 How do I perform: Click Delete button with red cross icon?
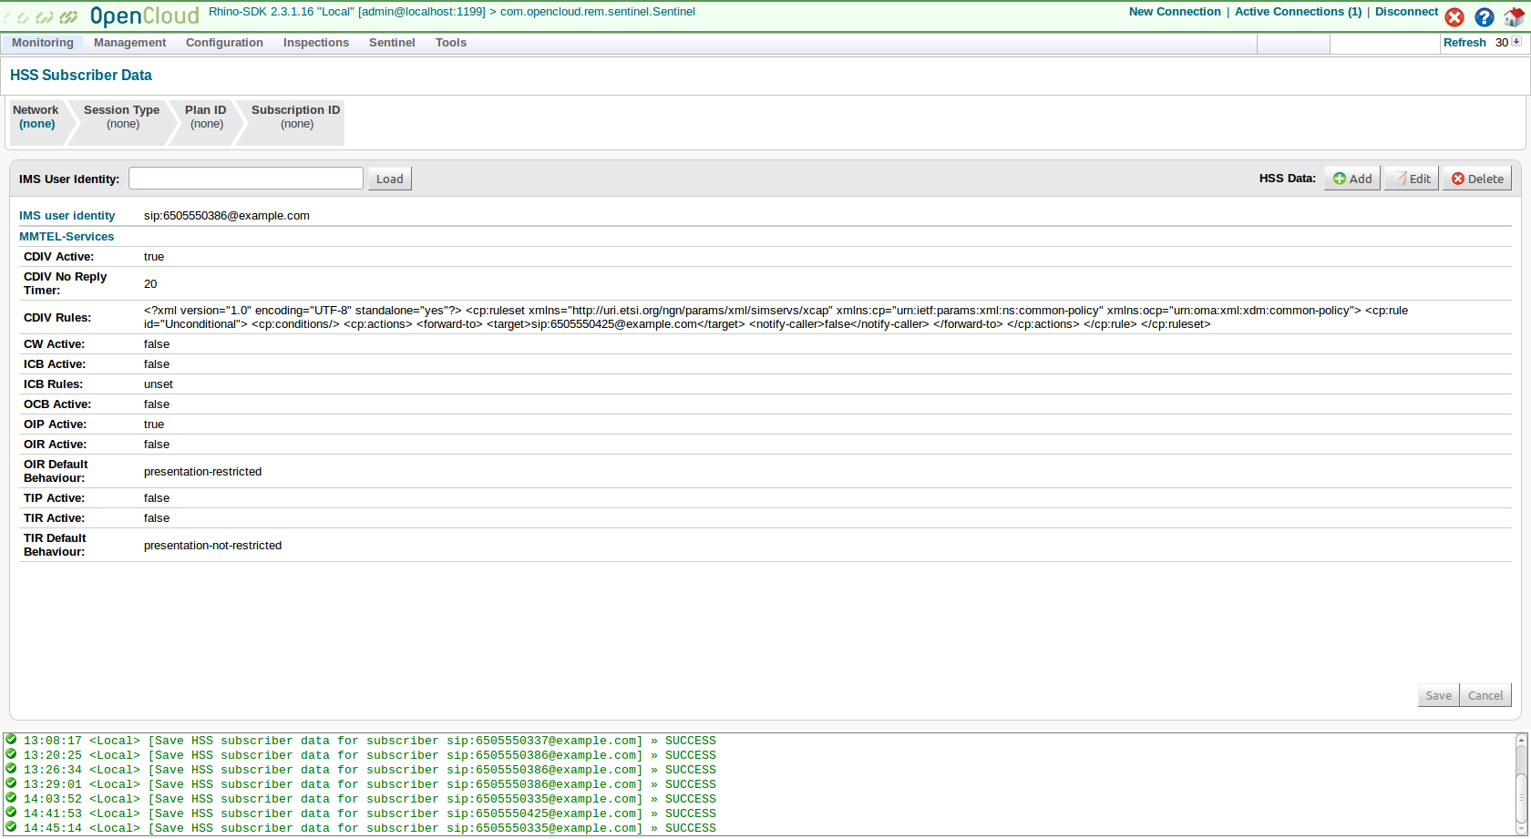point(1477,179)
